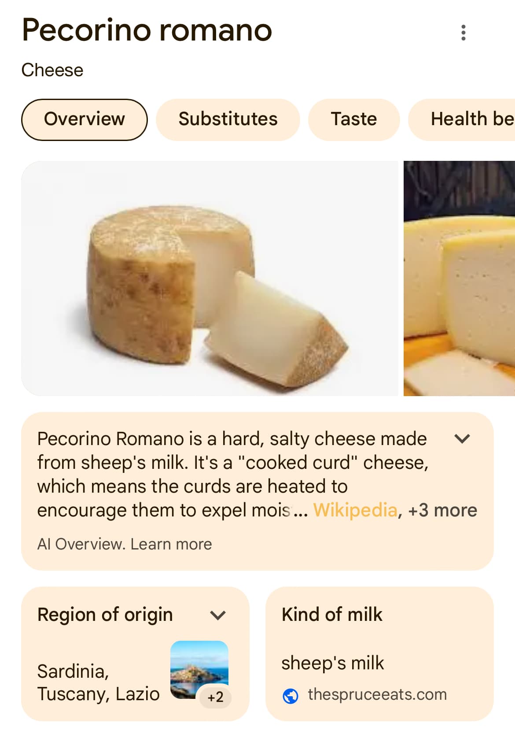
Task: Expand the AI Overview description chevron
Action: (x=462, y=438)
